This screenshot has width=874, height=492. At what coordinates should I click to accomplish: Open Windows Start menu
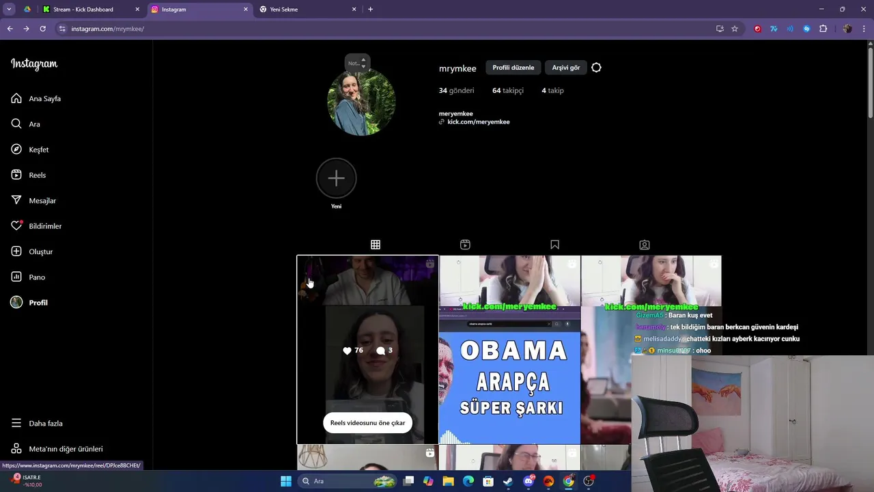point(286,481)
